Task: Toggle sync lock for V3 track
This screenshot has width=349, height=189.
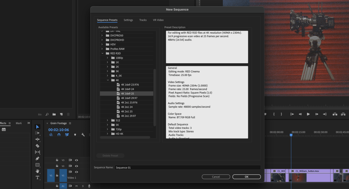Action: tap(70, 160)
